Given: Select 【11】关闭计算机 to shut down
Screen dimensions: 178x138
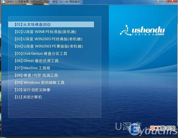Looking at the screenshot, I should 28,97.
